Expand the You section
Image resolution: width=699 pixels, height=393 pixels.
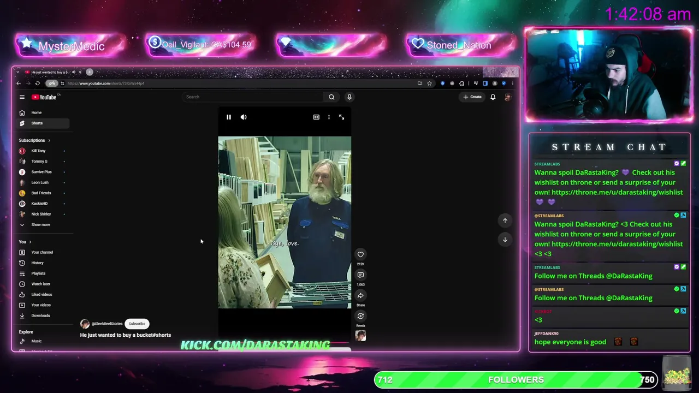click(x=25, y=242)
